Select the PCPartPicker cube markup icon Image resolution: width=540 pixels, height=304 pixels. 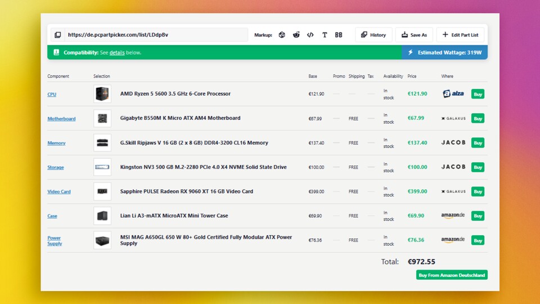tap(282, 35)
